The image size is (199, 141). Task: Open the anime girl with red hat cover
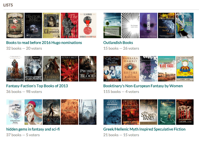pos(33,112)
